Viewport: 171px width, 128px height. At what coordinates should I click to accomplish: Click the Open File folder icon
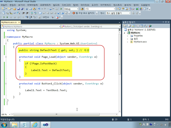[x=15, y=9]
